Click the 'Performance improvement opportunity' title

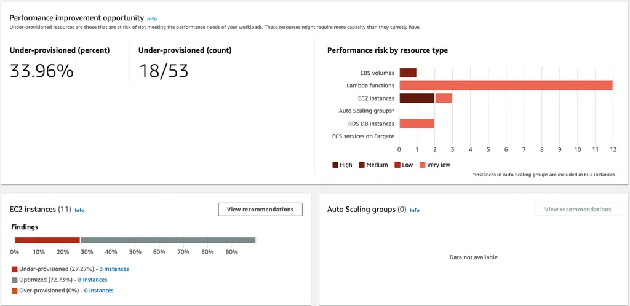pyautogui.click(x=76, y=18)
